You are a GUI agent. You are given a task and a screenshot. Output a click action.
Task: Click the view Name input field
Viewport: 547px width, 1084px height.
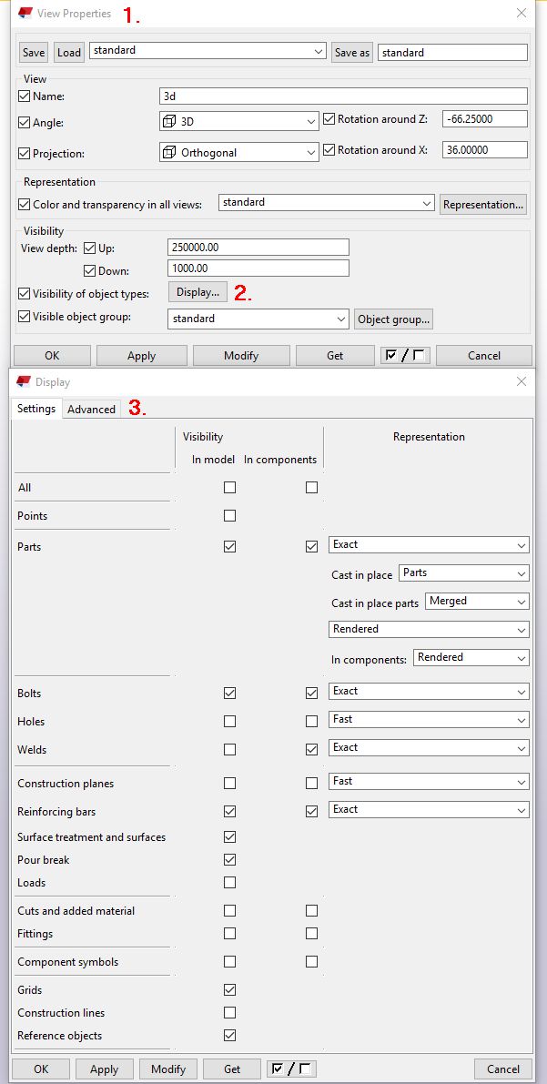click(343, 96)
